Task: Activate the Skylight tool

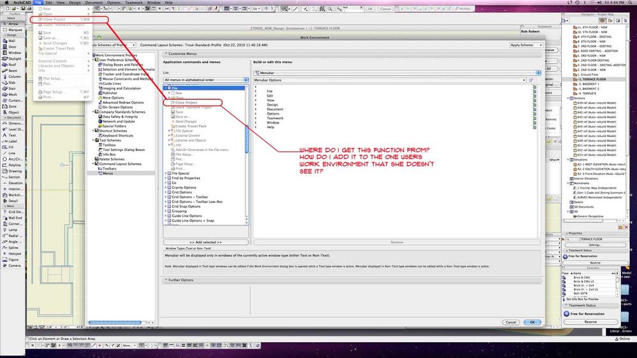Action: pos(12,59)
